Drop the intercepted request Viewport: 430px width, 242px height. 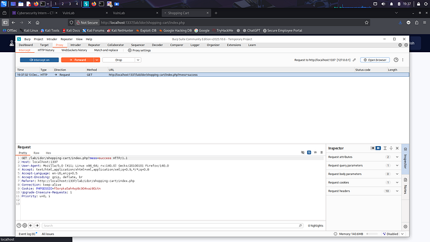[x=119, y=60]
